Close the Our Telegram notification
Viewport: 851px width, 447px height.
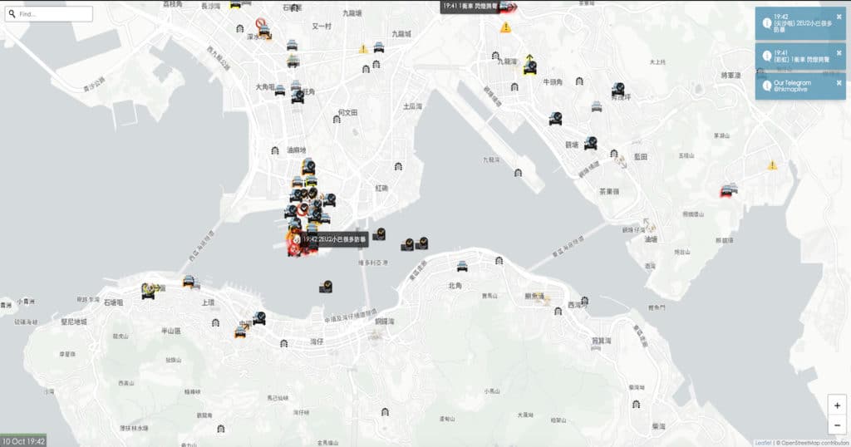(839, 83)
